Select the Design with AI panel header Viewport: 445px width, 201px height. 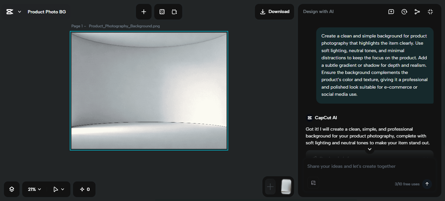pyautogui.click(x=318, y=11)
